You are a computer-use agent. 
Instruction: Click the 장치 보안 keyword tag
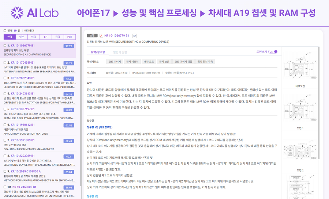click(164, 62)
